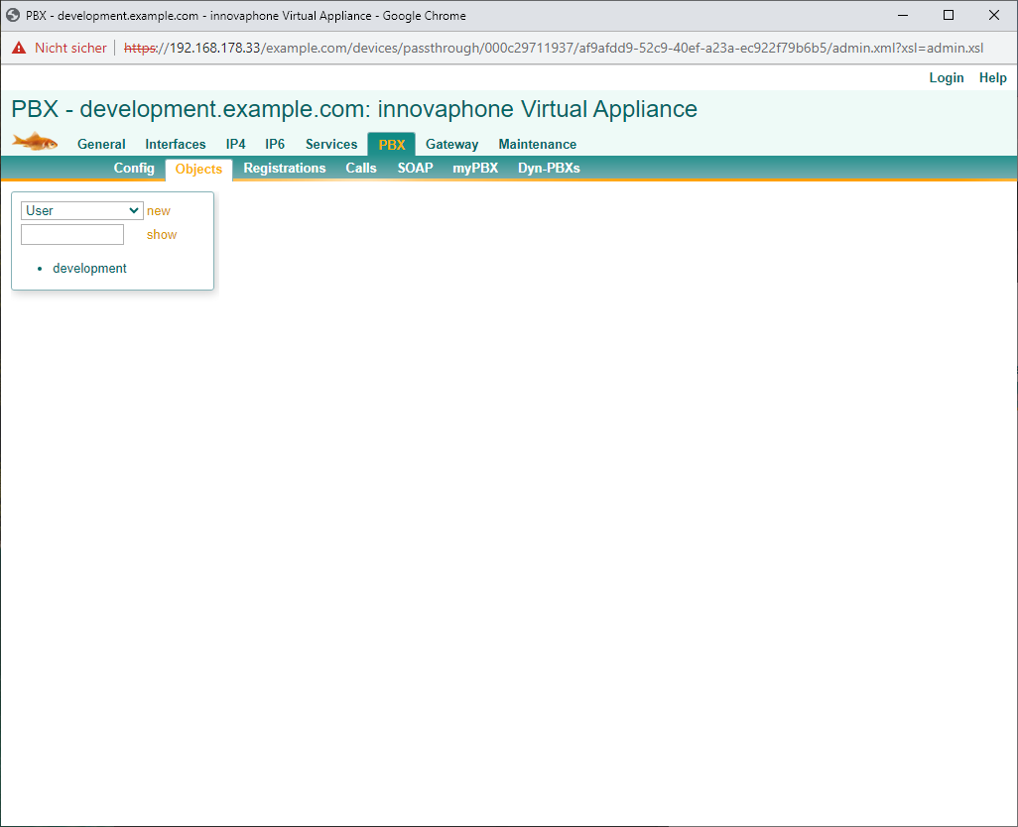Go to the Gateway tab

coord(451,144)
